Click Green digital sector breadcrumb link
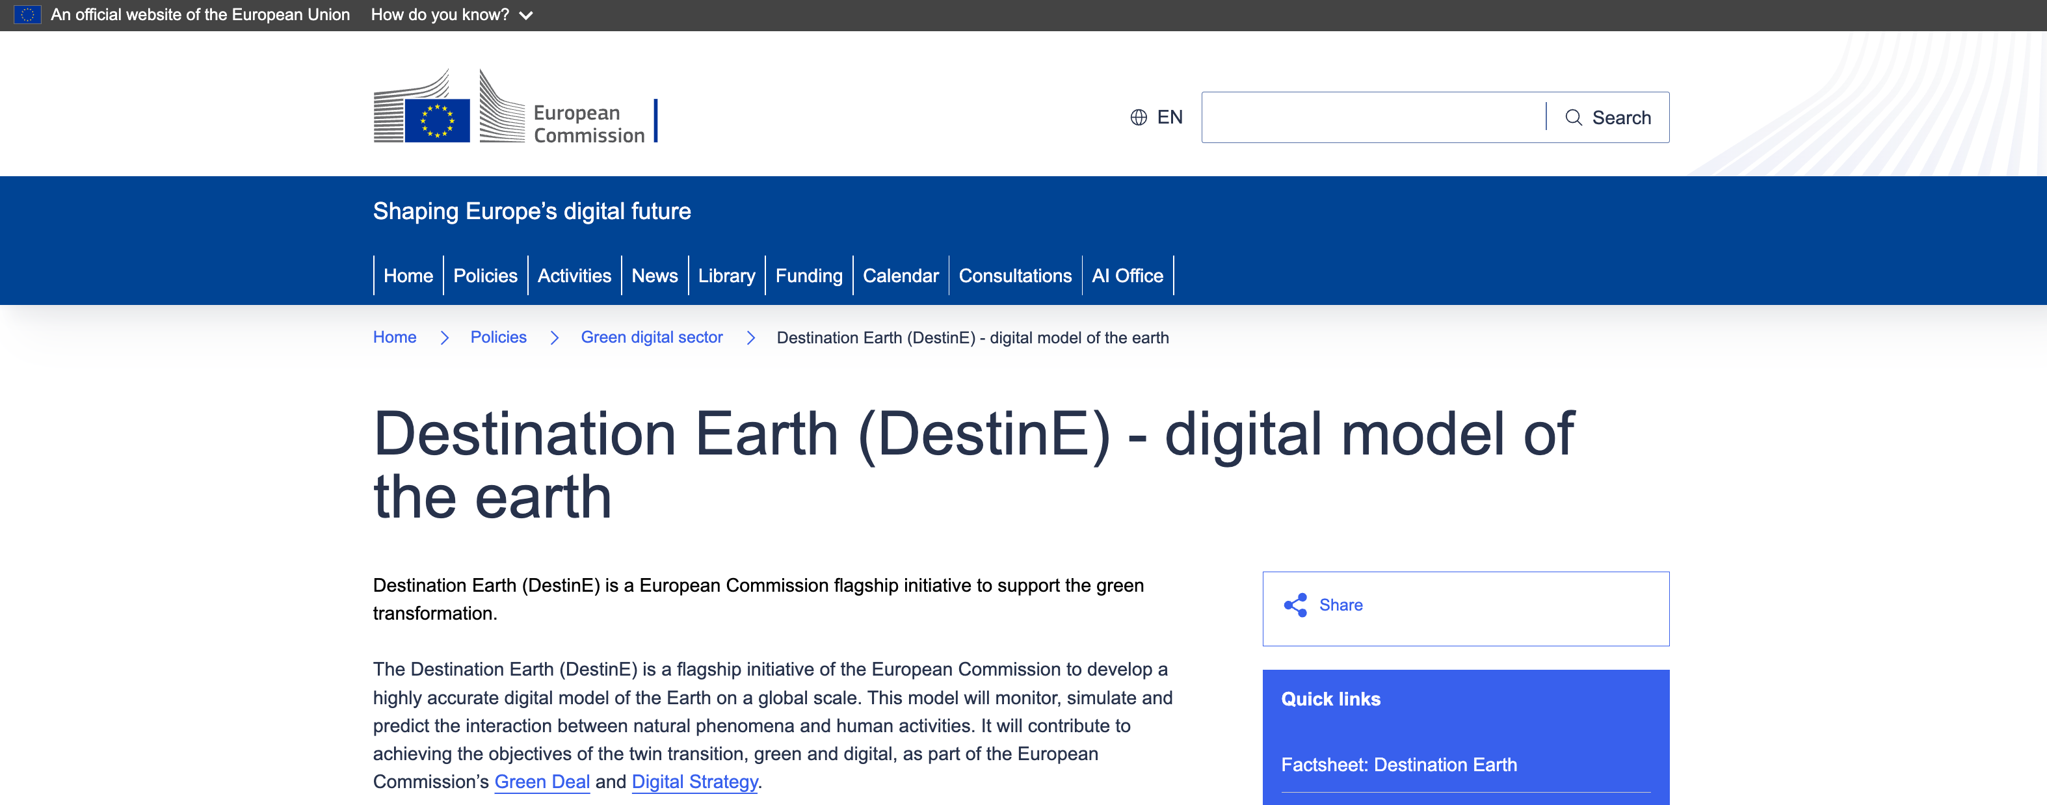This screenshot has height=805, width=2047. coord(651,337)
